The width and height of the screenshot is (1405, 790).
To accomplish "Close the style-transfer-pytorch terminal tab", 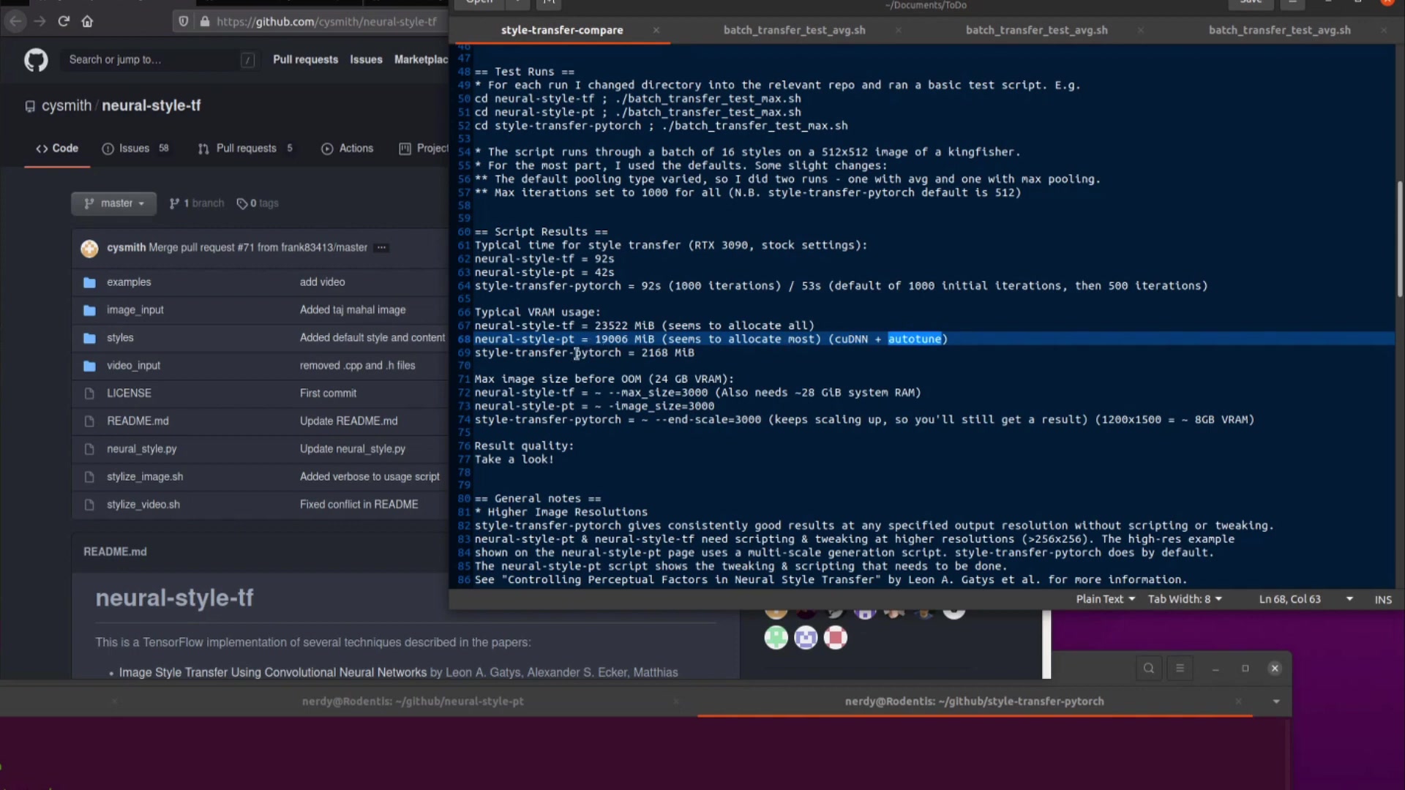I will [1238, 701].
